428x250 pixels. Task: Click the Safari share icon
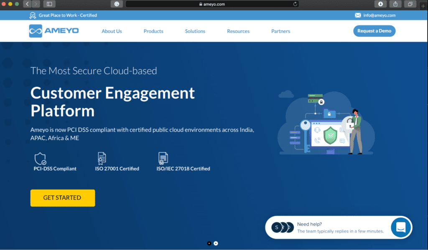[x=395, y=4]
